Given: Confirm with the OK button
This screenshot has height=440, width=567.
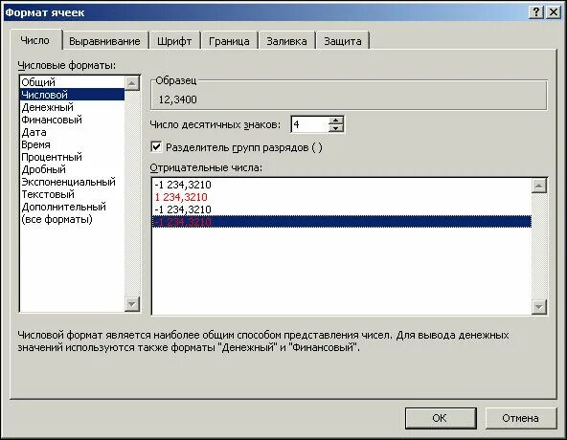Looking at the screenshot, I should point(441,418).
